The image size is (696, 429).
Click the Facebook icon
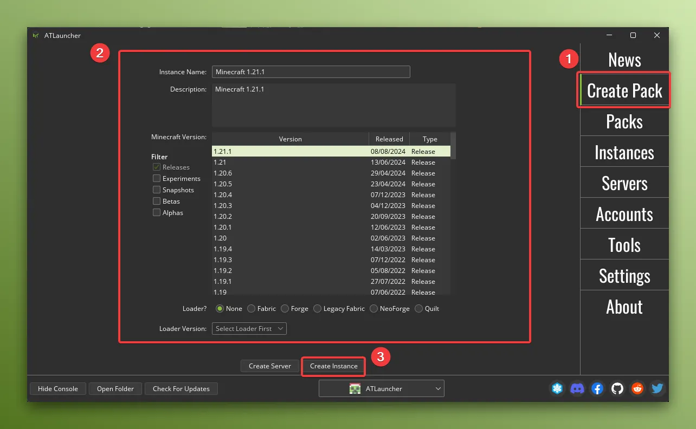coord(597,388)
